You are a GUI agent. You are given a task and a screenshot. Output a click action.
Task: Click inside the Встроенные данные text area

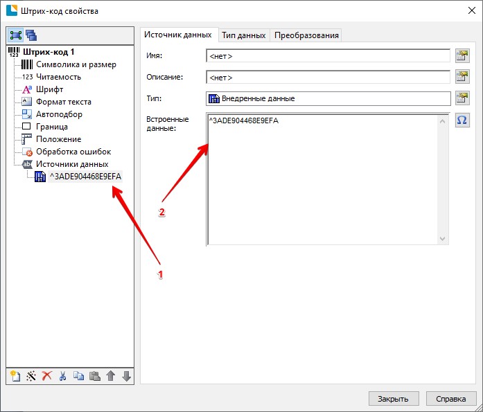tap(326, 180)
